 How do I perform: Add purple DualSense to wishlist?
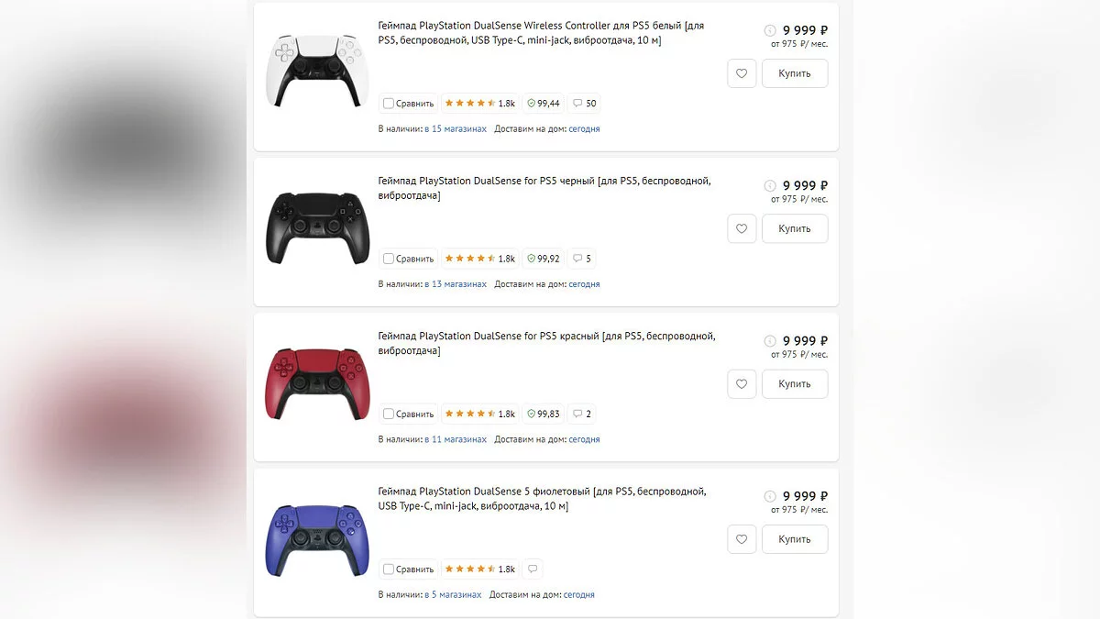[742, 539]
